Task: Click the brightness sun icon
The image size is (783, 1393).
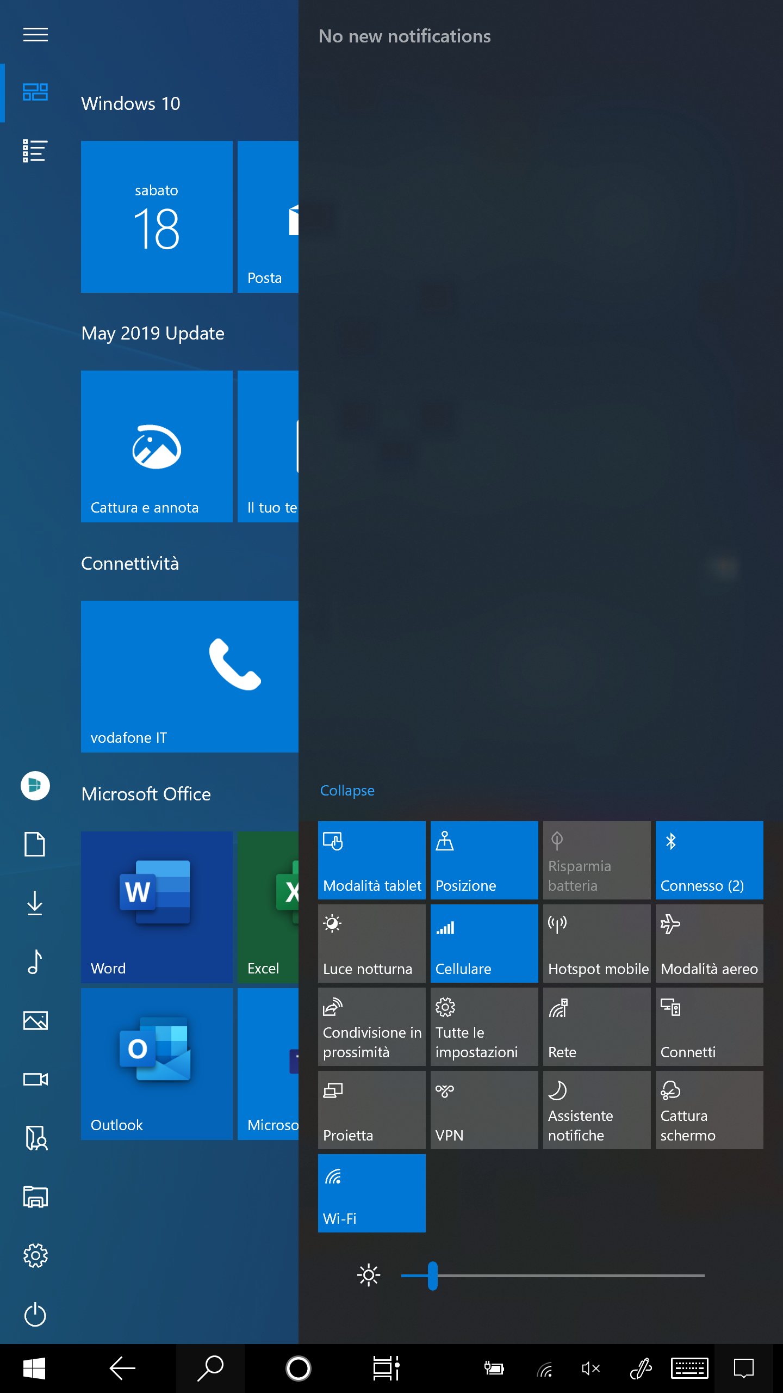Action: [369, 1275]
